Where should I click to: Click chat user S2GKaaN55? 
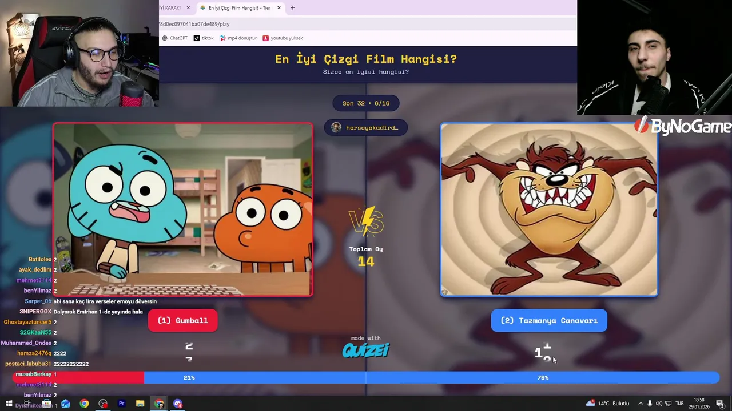(x=35, y=332)
